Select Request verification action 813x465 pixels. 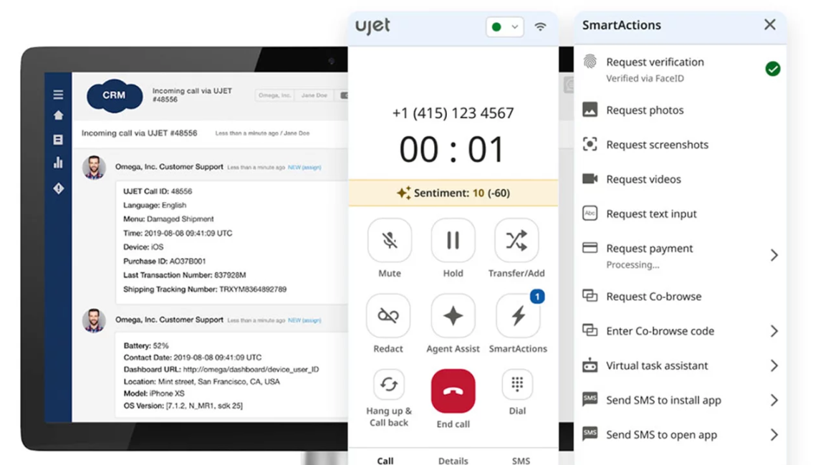click(680, 69)
